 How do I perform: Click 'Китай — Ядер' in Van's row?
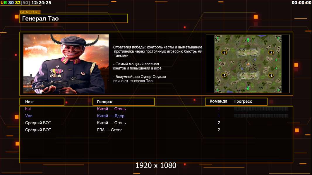[111, 116]
